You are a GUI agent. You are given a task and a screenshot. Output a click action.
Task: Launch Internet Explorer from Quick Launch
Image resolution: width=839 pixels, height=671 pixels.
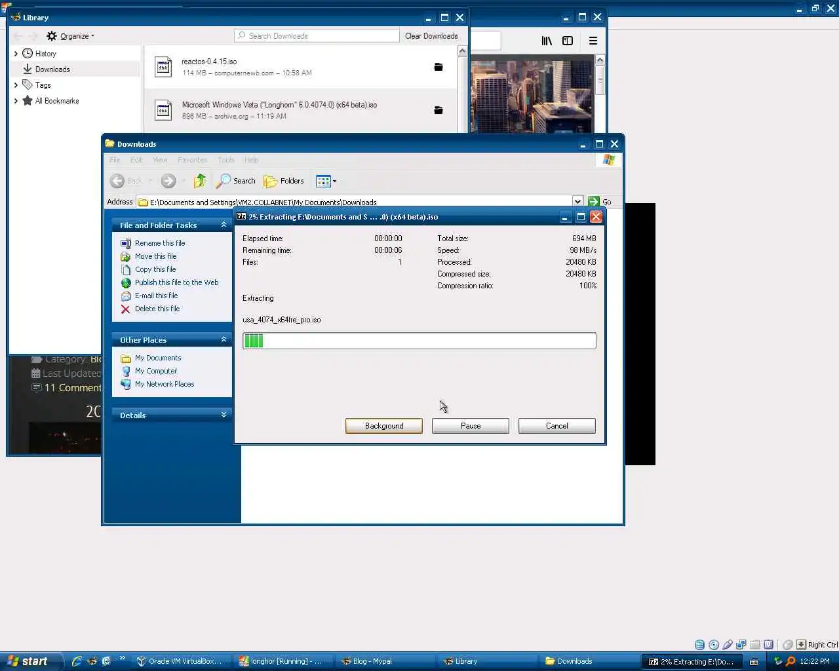pos(77,661)
